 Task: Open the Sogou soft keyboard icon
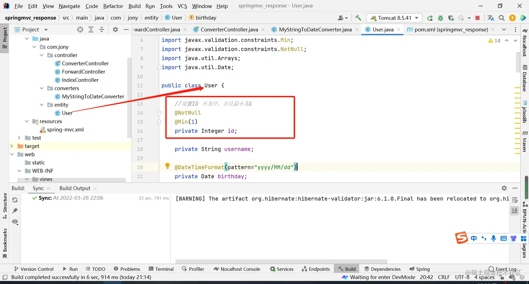(503, 239)
